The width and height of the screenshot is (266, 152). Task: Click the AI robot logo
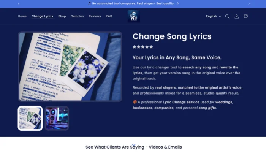[x=134, y=16]
